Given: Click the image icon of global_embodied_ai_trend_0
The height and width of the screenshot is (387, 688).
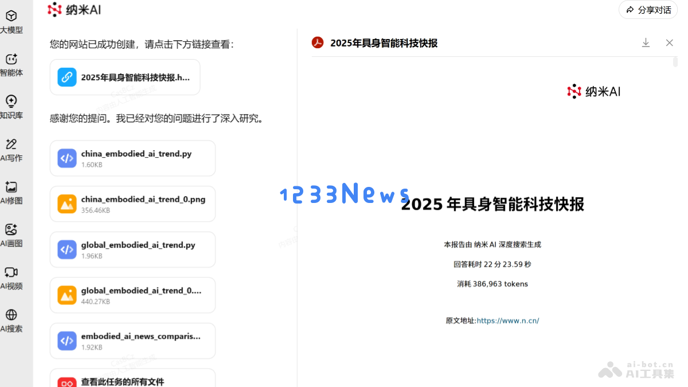Looking at the screenshot, I should (67, 295).
